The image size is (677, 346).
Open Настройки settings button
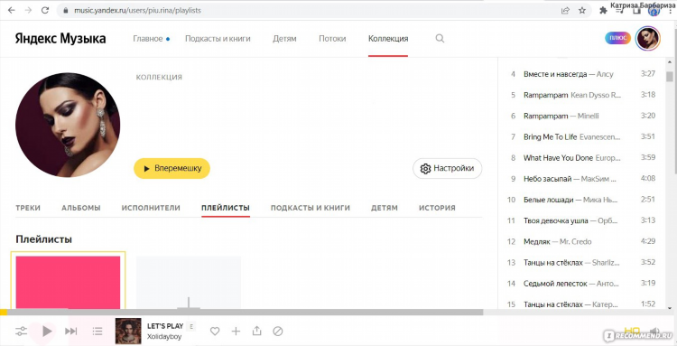(448, 168)
